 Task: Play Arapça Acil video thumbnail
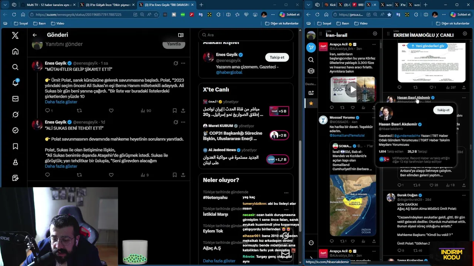tap(353, 89)
